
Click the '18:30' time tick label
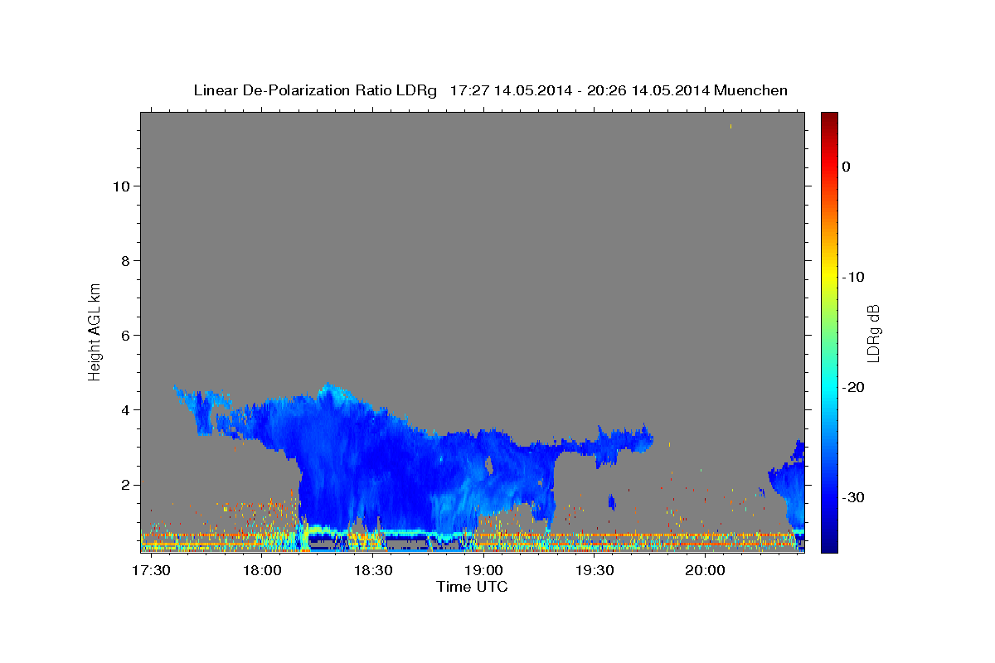click(373, 571)
